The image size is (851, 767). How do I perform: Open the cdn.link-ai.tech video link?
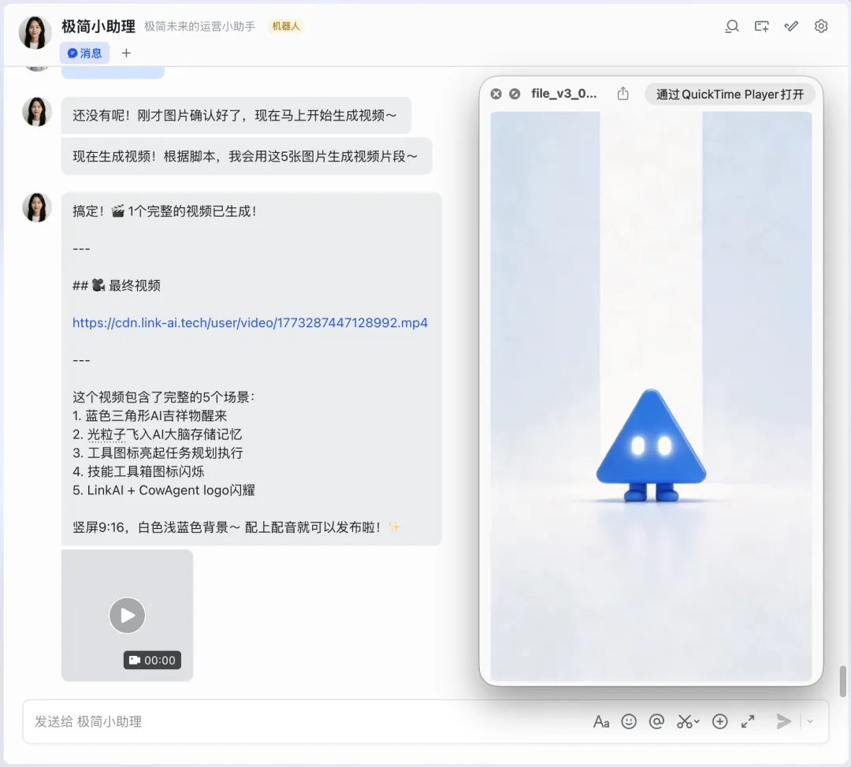(250, 322)
